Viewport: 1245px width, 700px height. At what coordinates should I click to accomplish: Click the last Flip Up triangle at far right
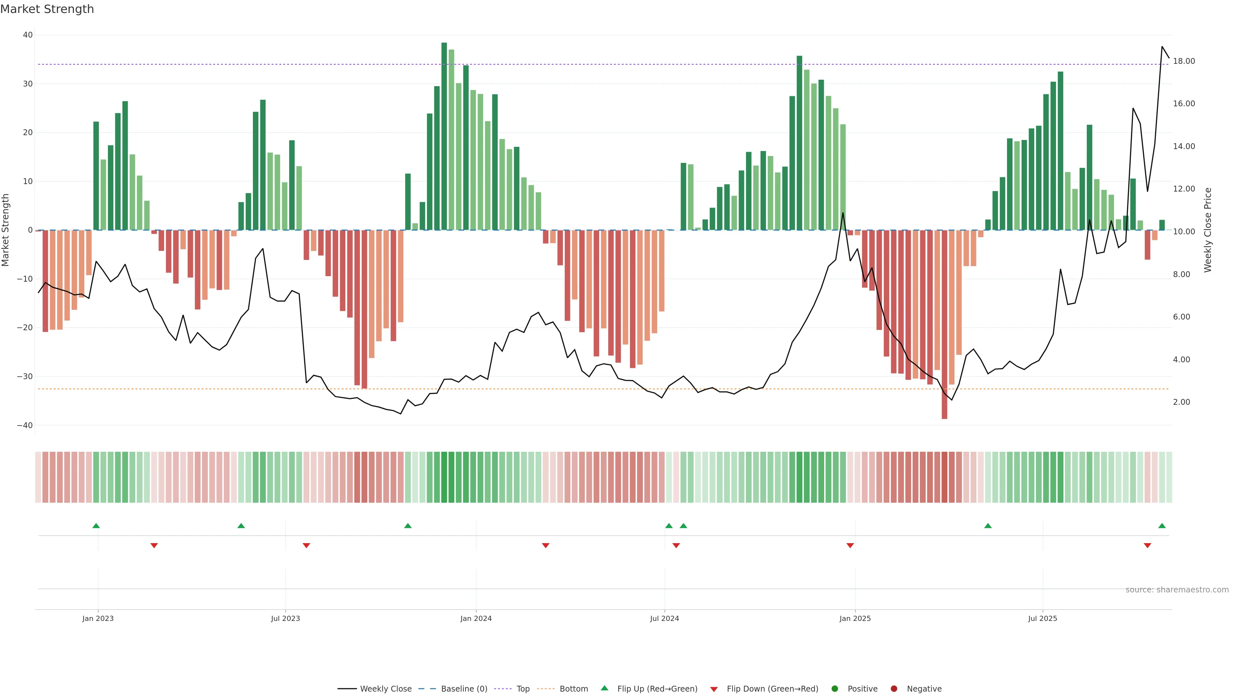coord(1162,526)
